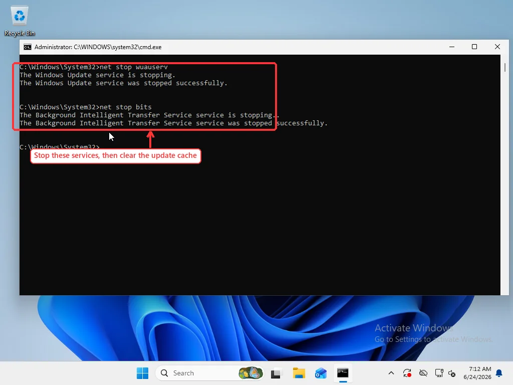Minimize the Command Prompt window

click(452, 47)
